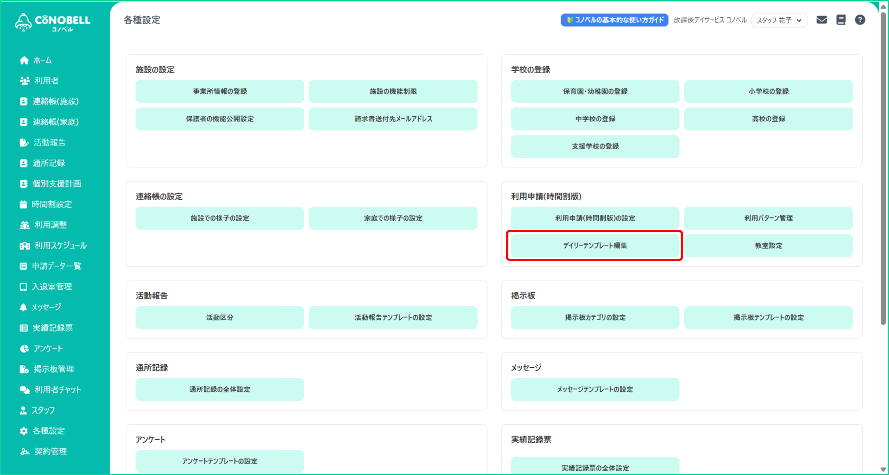Click the calendar icon for 時間割設定
Image resolution: width=889 pixels, height=475 pixels.
coord(23,205)
